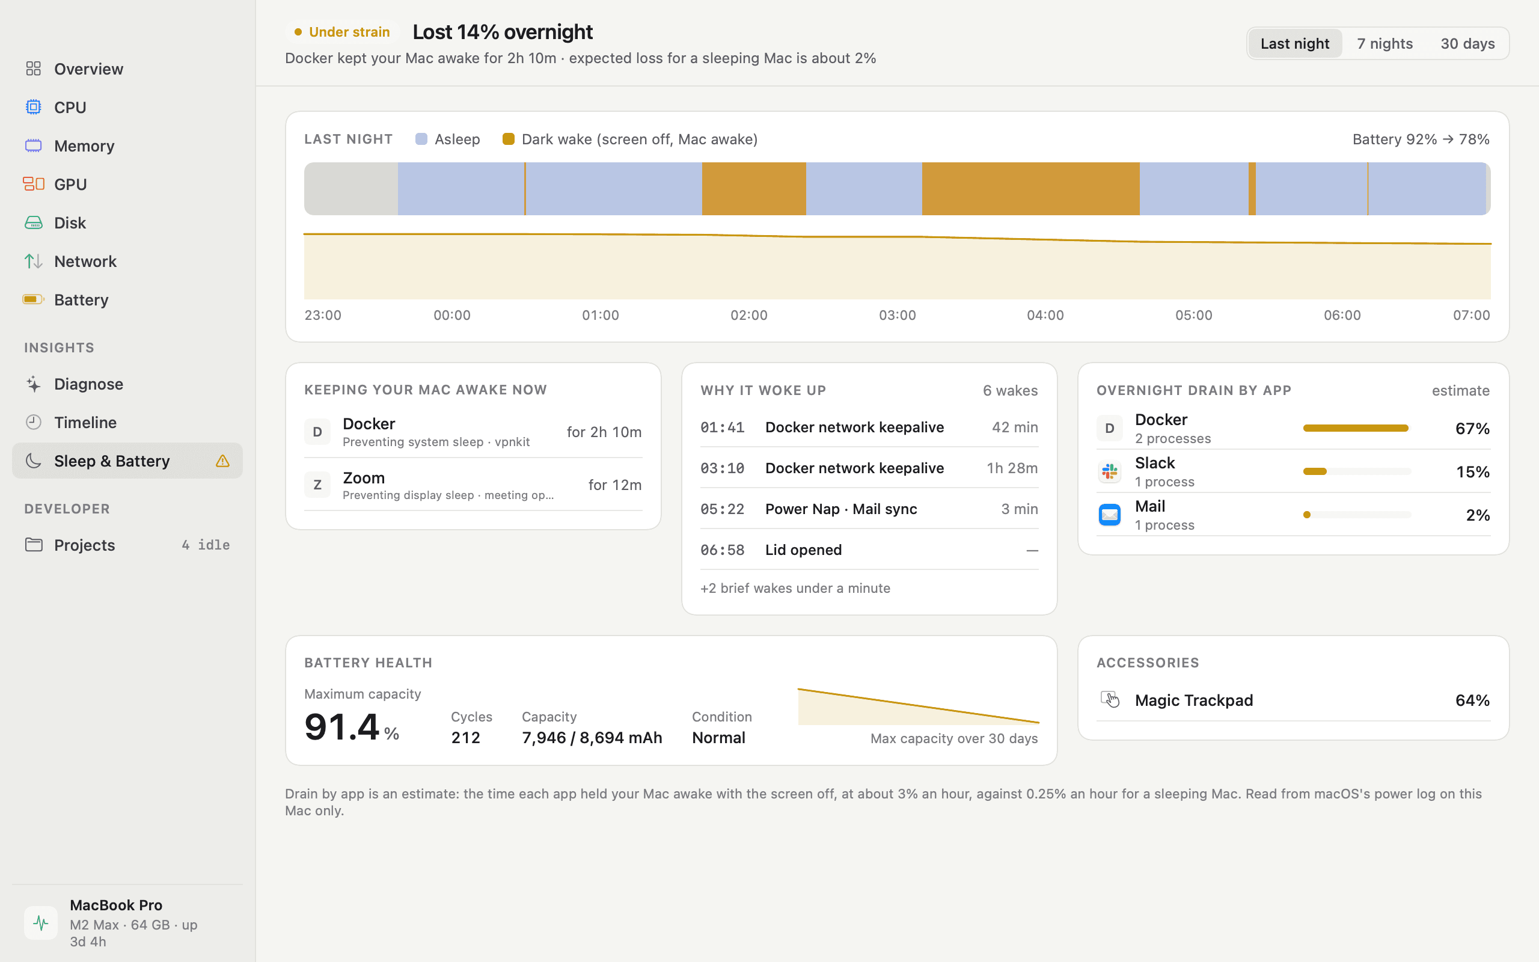Screen dimensions: 1539x962
Task: Click the Magic Trackpad accessory icon
Action: pyautogui.click(x=1110, y=700)
